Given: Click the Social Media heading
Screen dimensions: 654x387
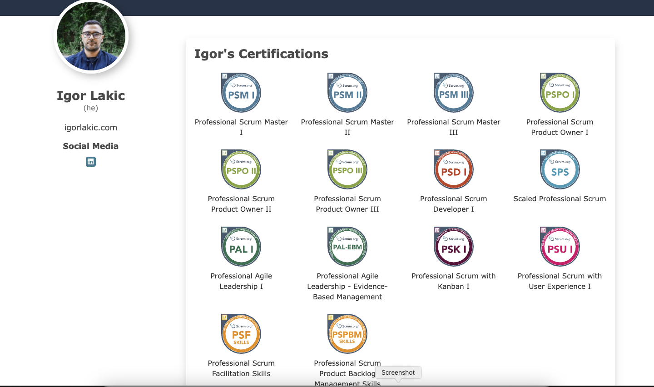Looking at the screenshot, I should coord(91,146).
